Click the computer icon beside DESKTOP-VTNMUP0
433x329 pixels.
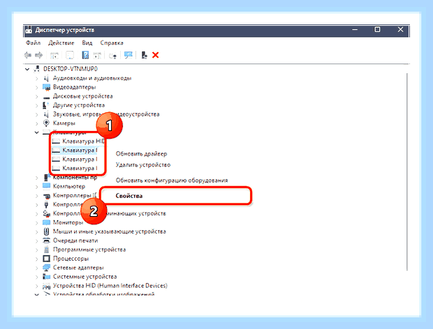tap(36, 69)
